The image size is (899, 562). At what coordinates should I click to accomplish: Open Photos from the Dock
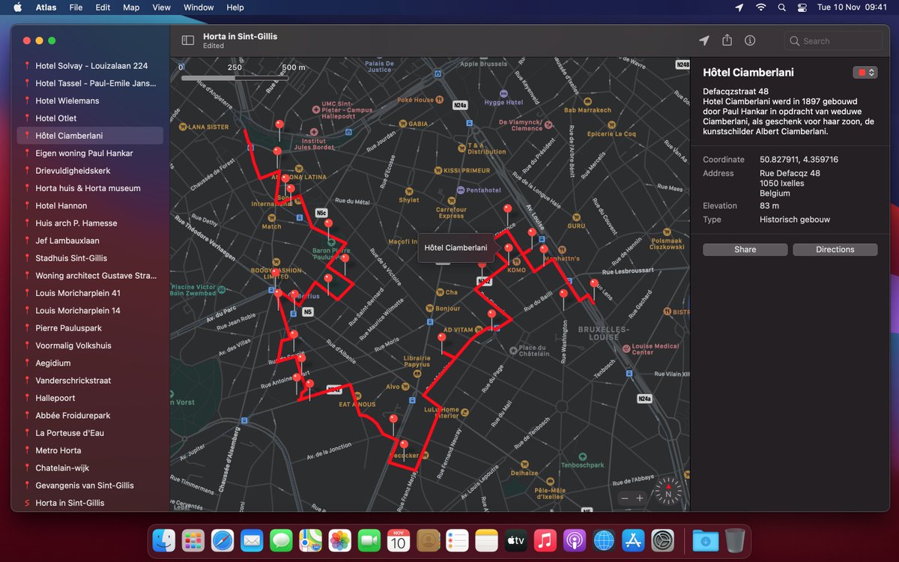339,540
